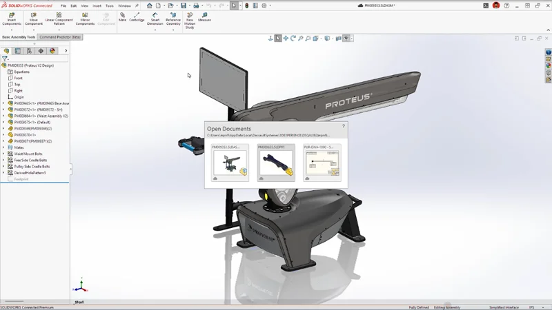Open the Measure tool
This screenshot has width=552, height=310.
click(204, 17)
